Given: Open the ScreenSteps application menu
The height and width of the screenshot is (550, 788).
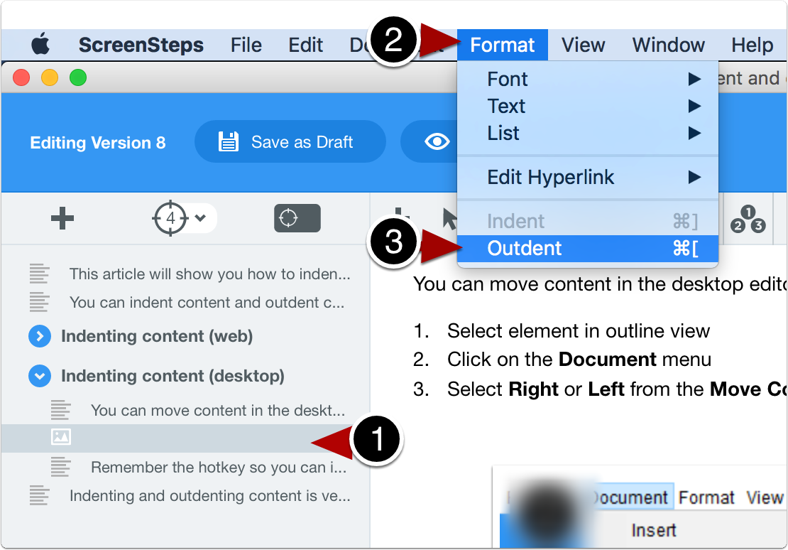Looking at the screenshot, I should (x=141, y=45).
